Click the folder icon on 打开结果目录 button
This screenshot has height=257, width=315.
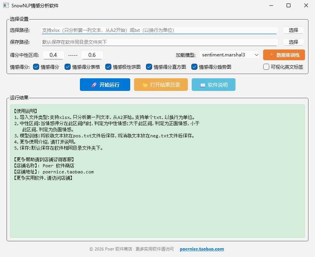coord(145,85)
